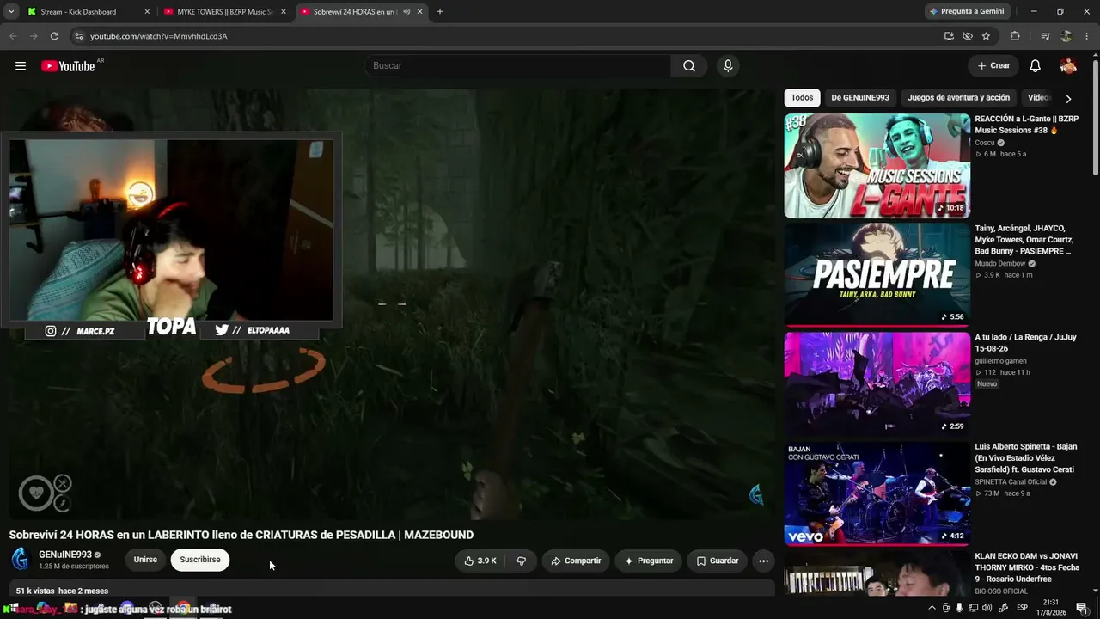Click the "1.25 M de suscriptores" text

[74, 567]
